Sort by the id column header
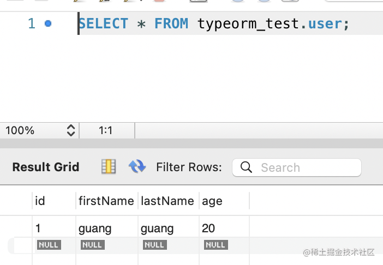 coord(40,201)
